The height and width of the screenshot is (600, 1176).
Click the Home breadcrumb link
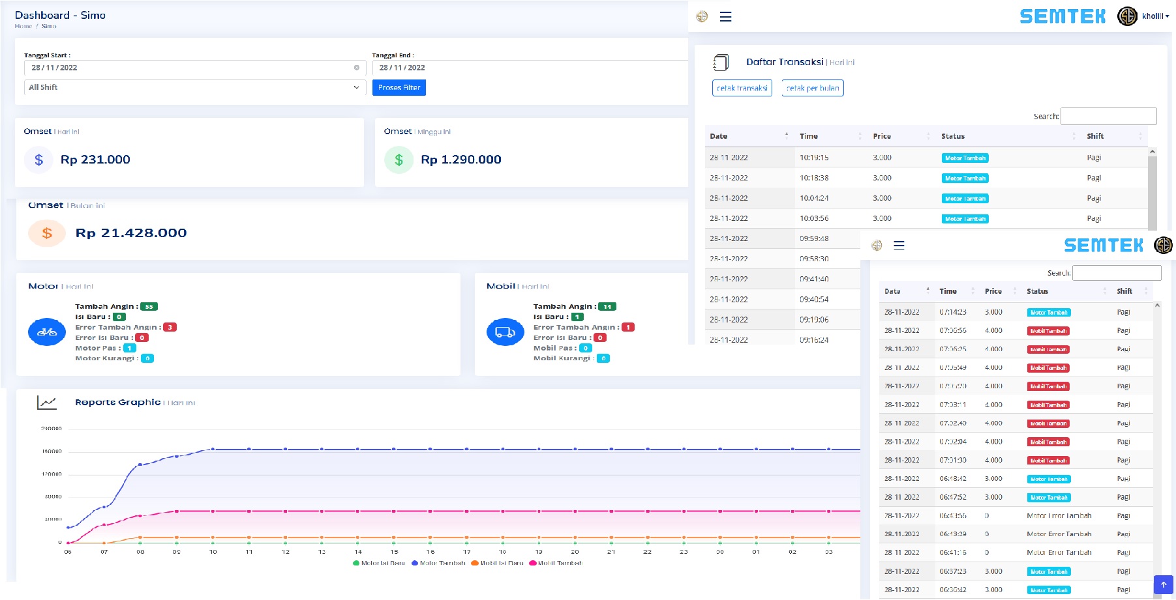point(23,27)
